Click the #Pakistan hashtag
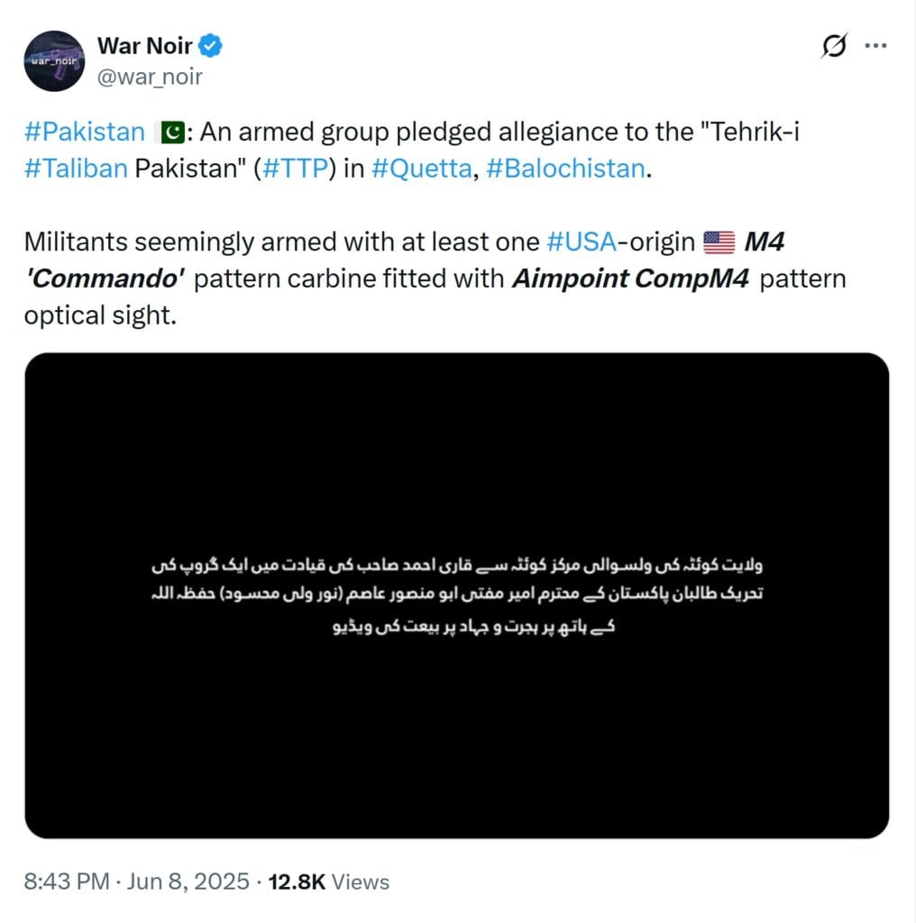Image resolution: width=916 pixels, height=923 pixels. tap(84, 133)
